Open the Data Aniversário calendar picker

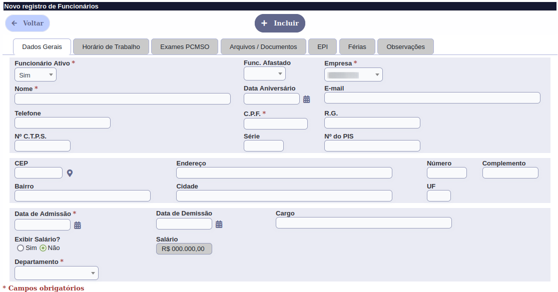(x=307, y=99)
